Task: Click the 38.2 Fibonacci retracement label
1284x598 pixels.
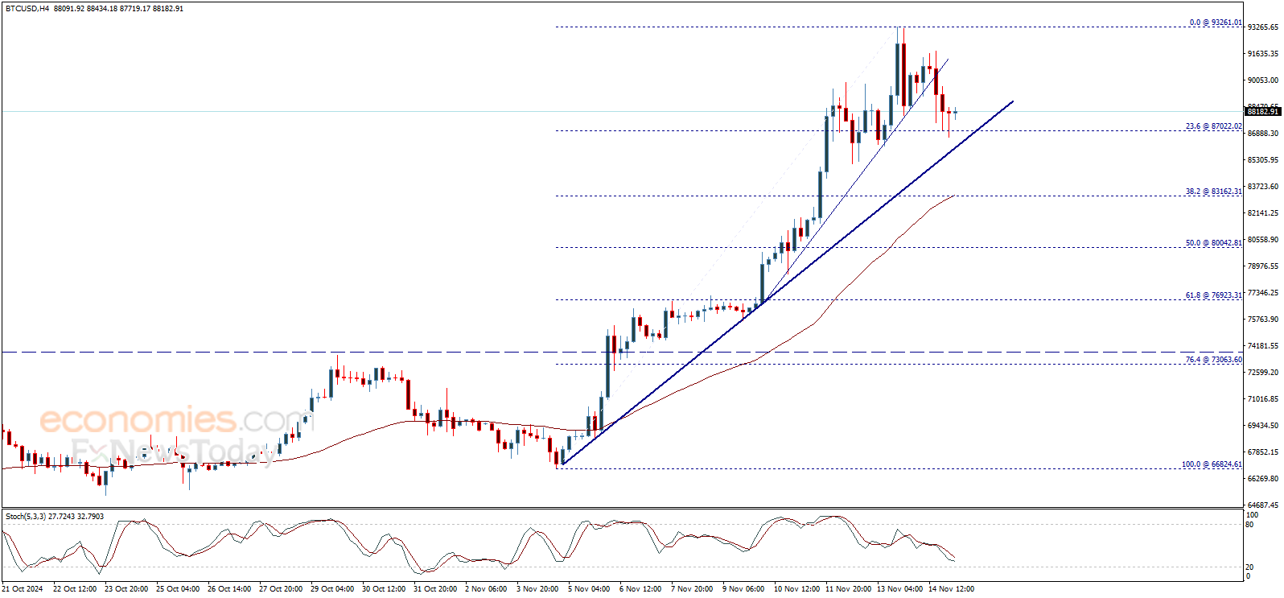Action: 1213,192
